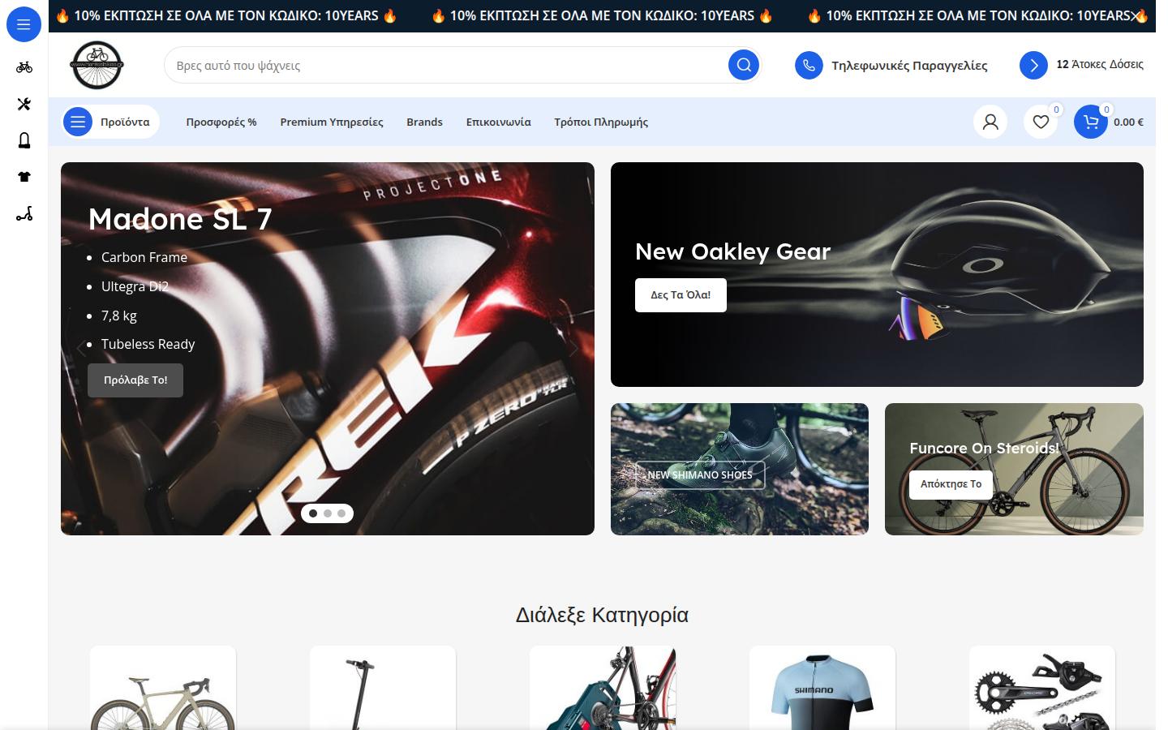Screen dimensions: 1168x730
Task: Click the 0.00 € cart total
Action: click(1128, 122)
